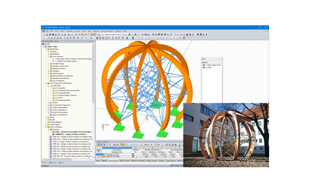The image size is (310, 193).
Task: Go to previous load case arrow
Action: [x=124, y=34]
